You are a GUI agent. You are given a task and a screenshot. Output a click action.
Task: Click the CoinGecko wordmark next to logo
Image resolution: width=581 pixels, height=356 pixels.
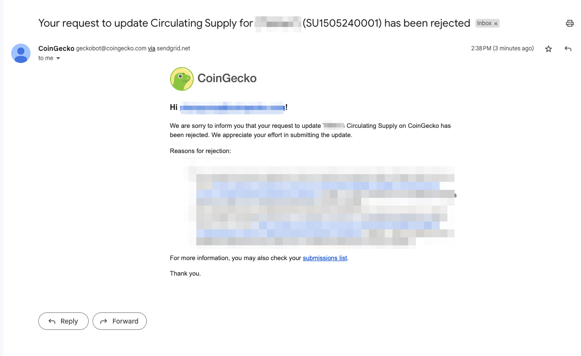(227, 78)
